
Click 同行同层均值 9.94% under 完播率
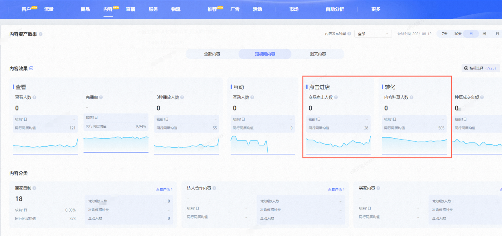pos(116,126)
